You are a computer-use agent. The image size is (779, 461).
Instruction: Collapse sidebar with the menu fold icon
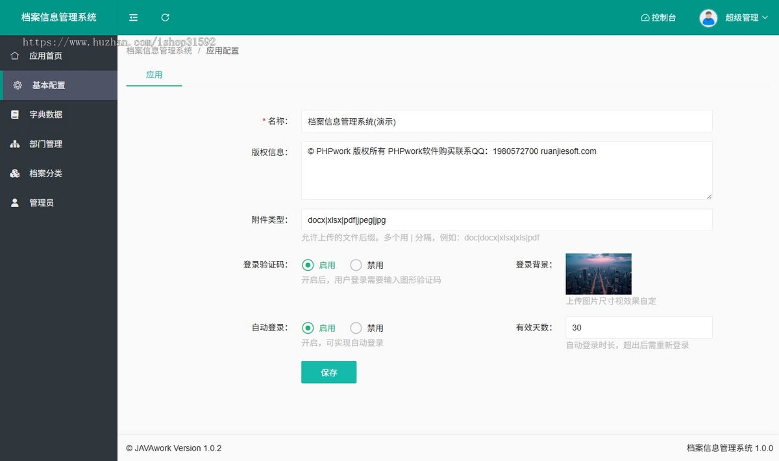[133, 18]
